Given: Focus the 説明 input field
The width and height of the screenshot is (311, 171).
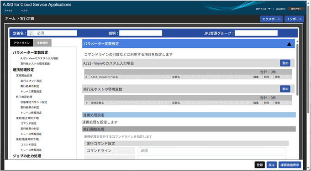Looking at the screenshot, I should click(140, 33).
